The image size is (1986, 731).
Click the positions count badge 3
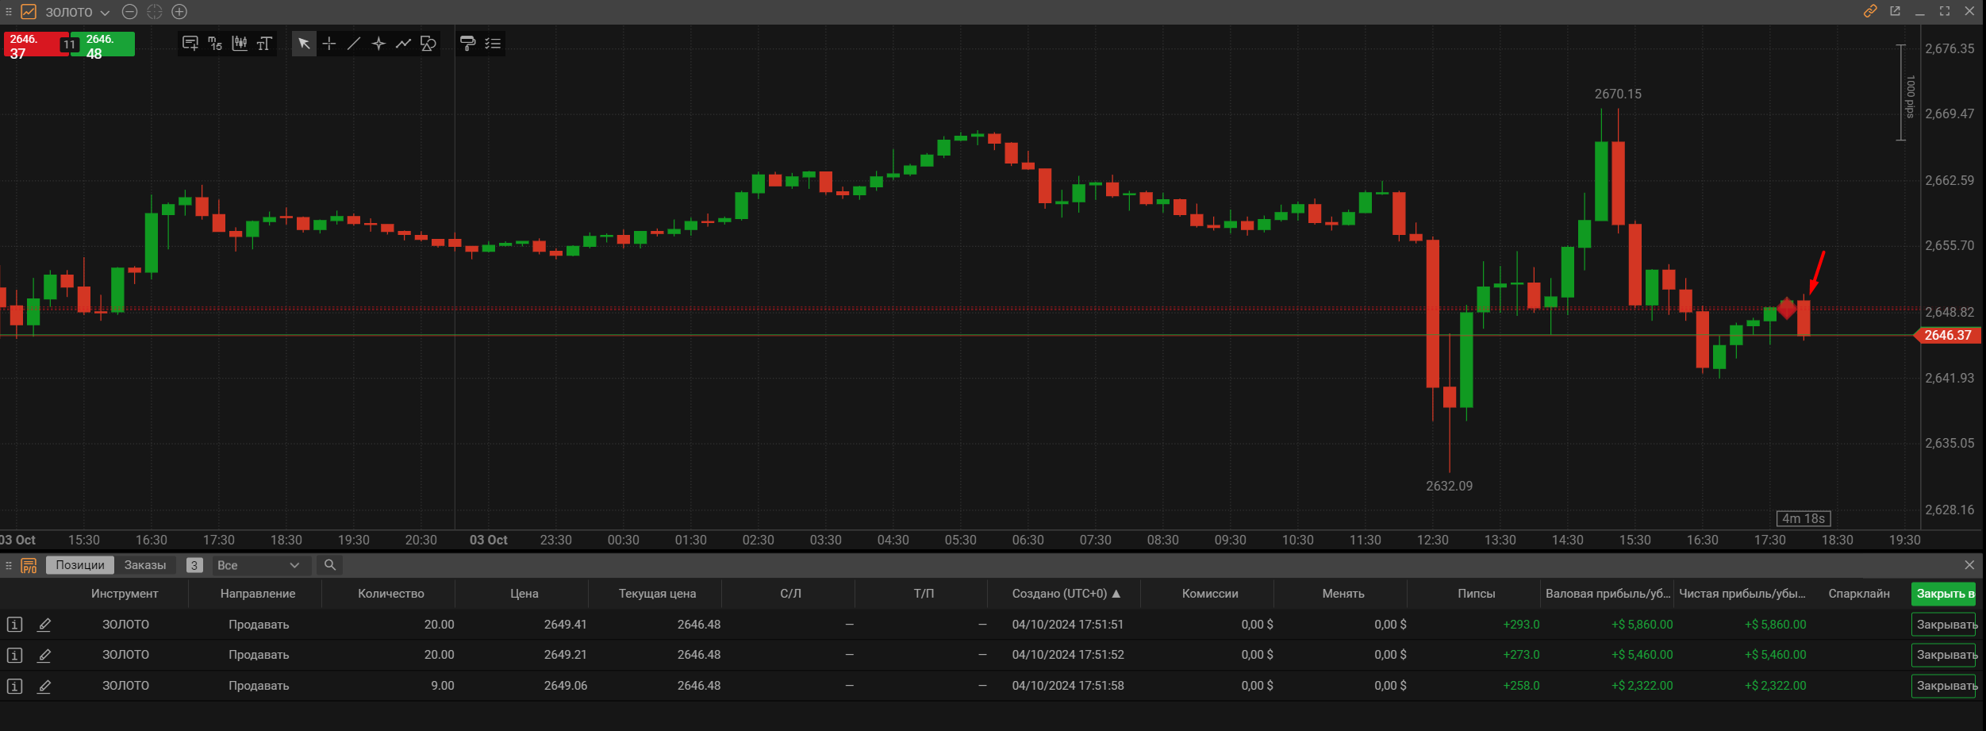194,565
